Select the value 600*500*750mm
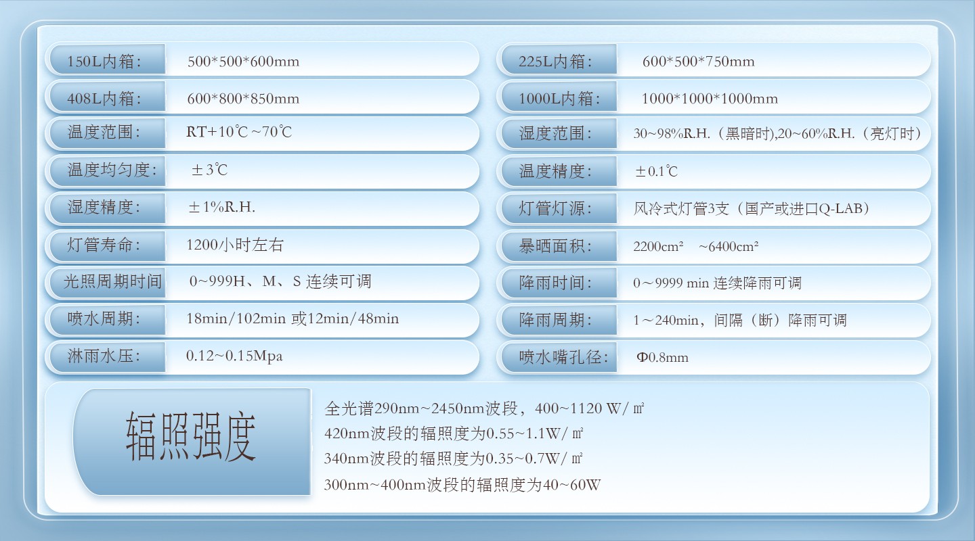Image resolution: width=975 pixels, height=541 pixels. tap(698, 62)
